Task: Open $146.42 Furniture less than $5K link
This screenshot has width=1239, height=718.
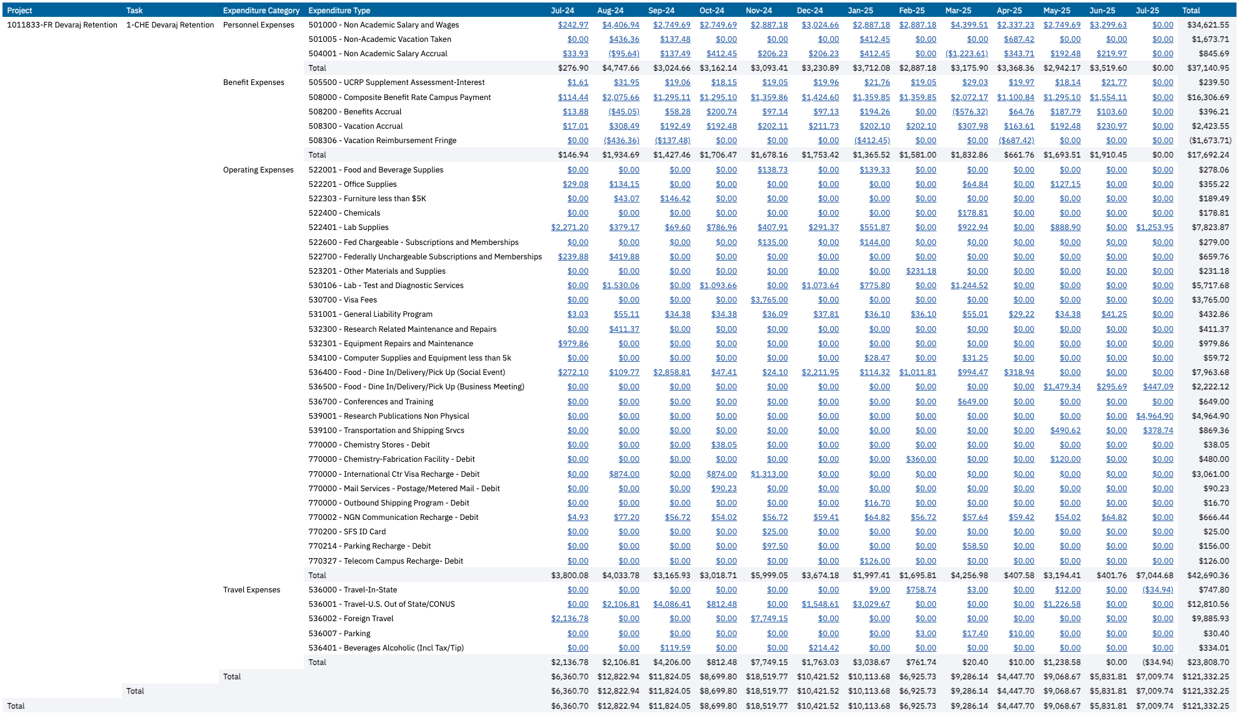Action: click(x=675, y=199)
